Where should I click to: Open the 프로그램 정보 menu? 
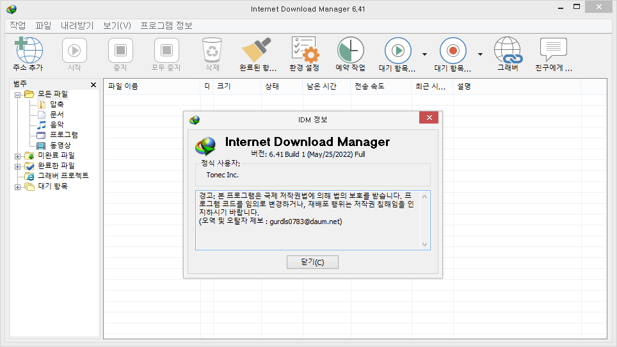[x=166, y=26]
